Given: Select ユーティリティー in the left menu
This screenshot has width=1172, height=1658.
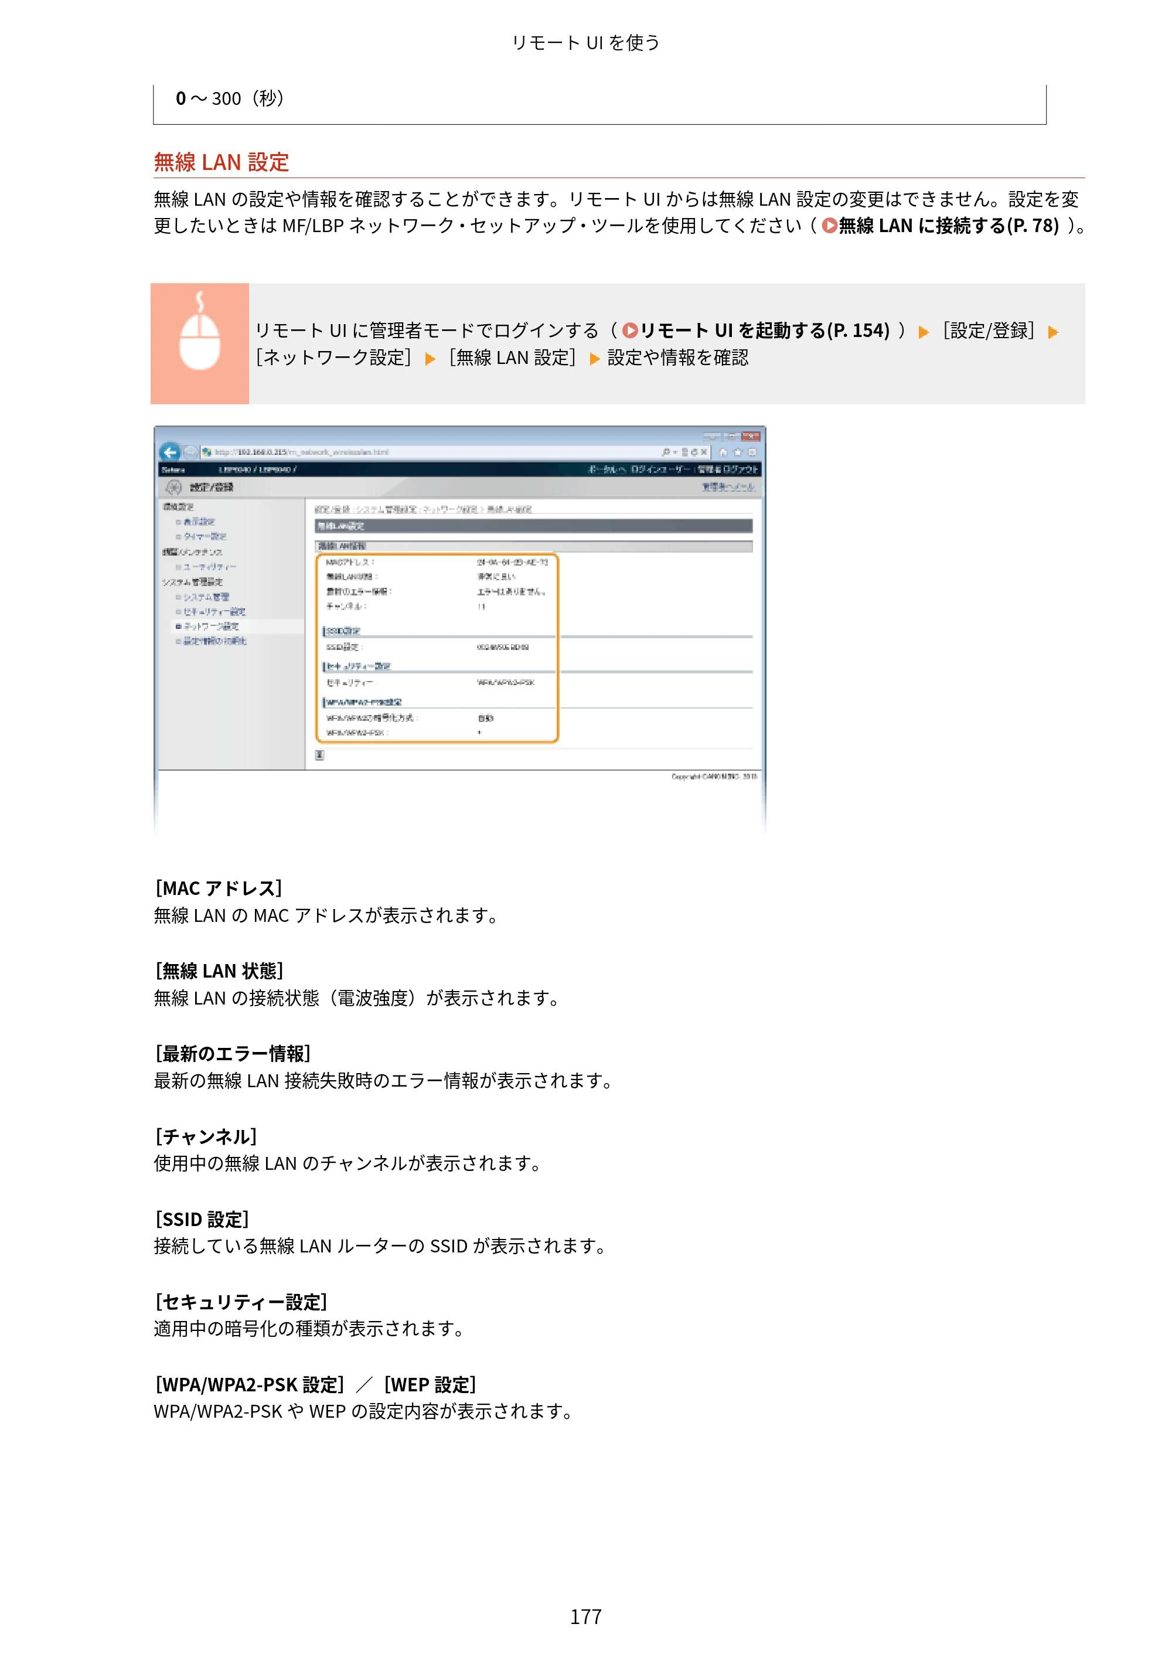Looking at the screenshot, I should coord(209,567).
